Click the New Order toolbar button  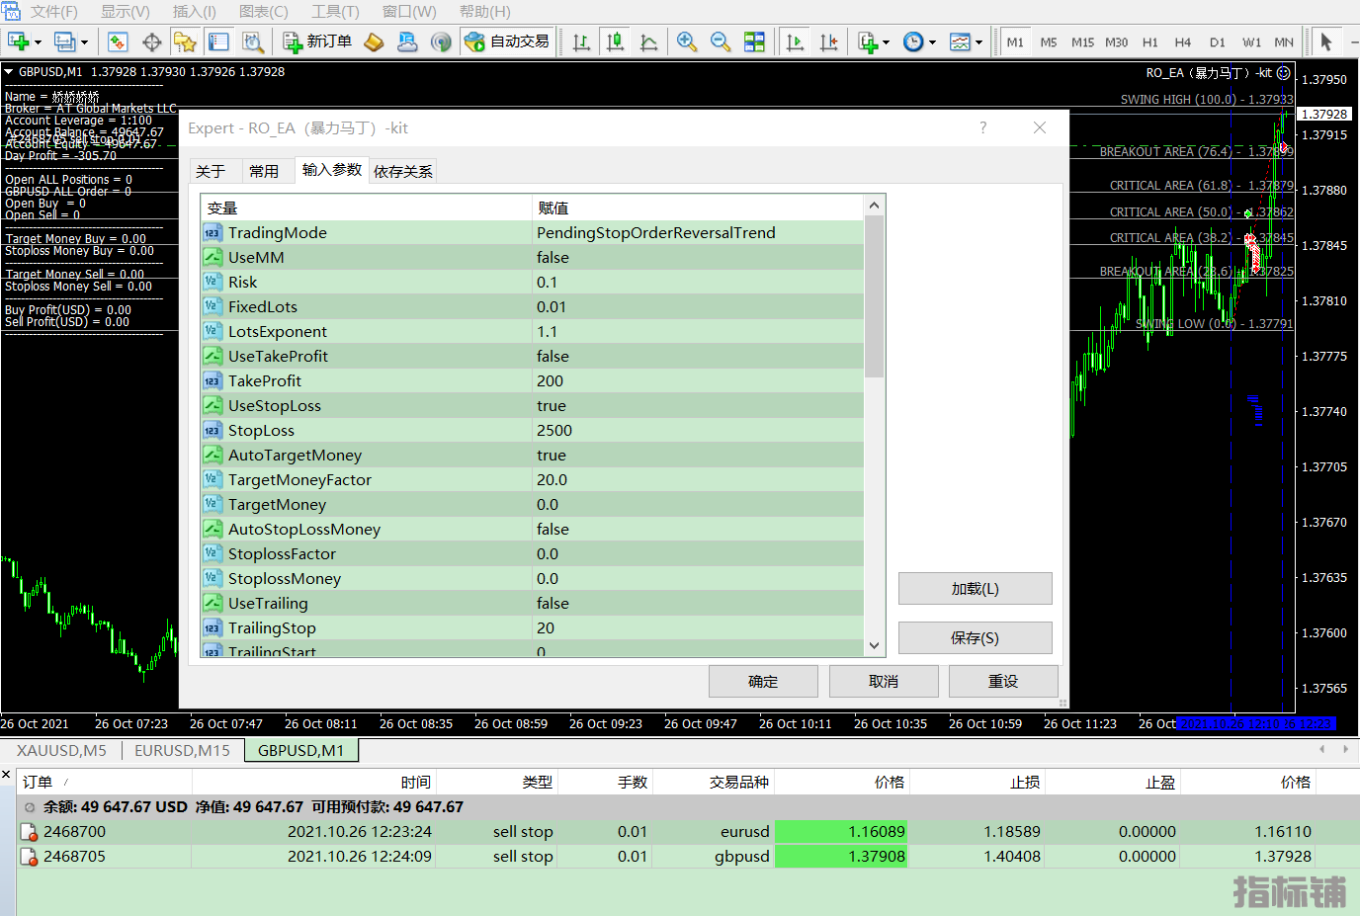317,42
